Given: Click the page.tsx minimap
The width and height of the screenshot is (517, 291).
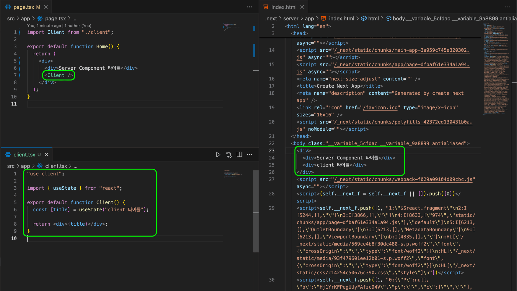Looking at the screenshot, I should click(x=232, y=26).
